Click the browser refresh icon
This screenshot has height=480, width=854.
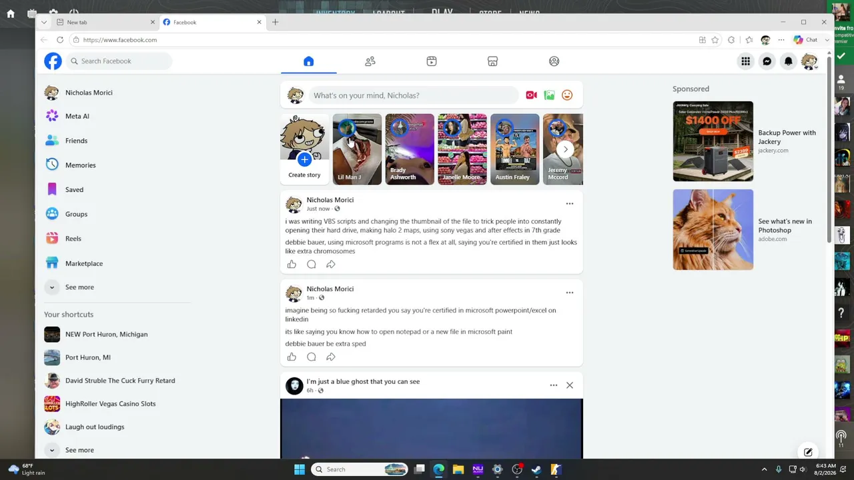60,40
